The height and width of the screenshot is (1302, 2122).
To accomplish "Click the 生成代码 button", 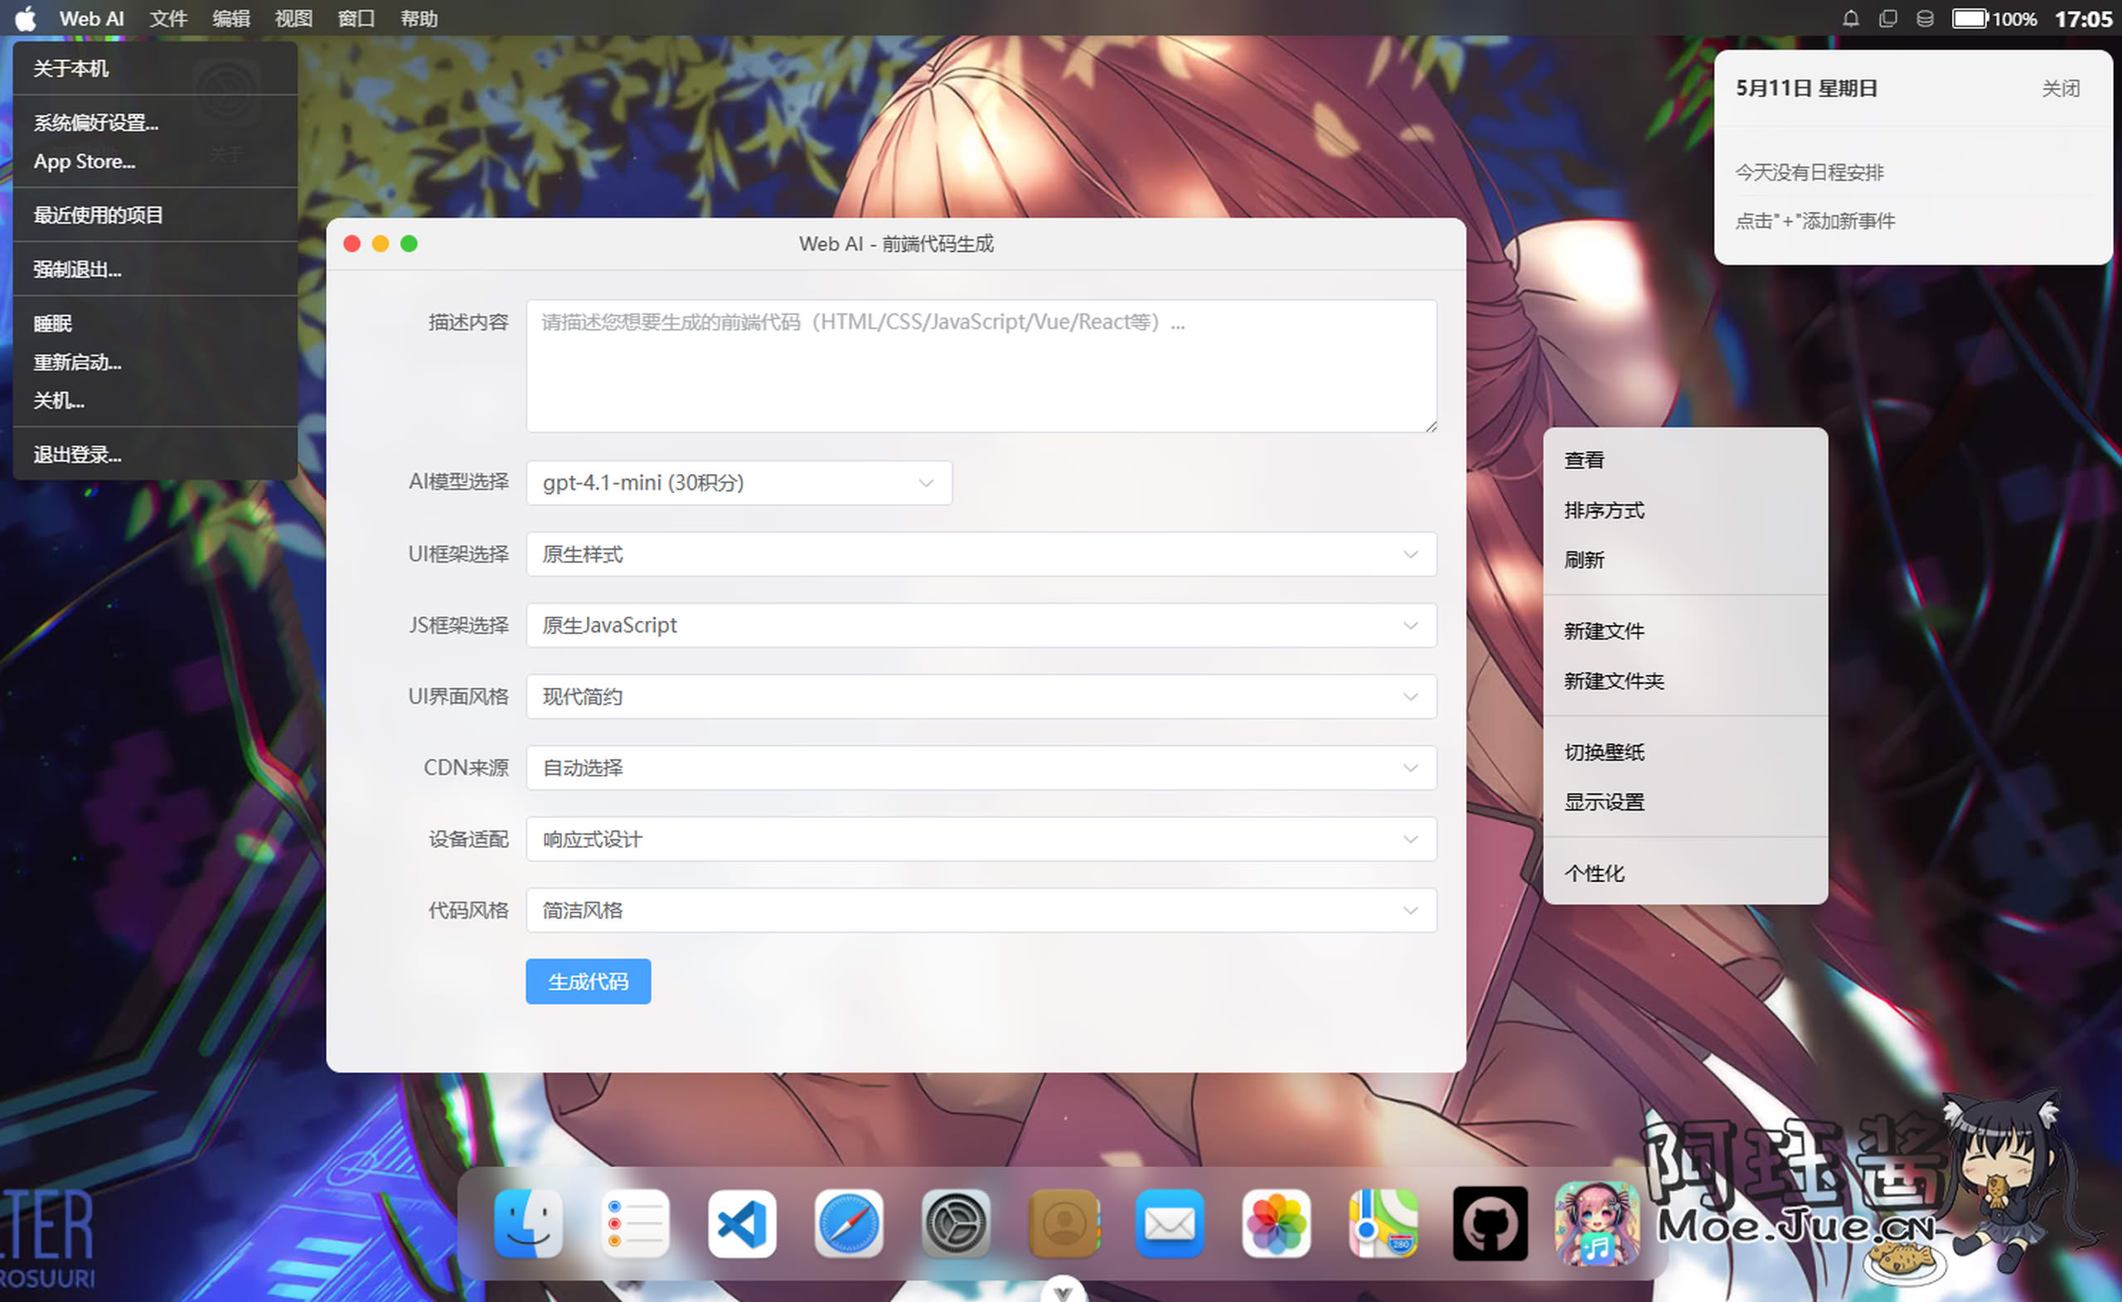I will [589, 980].
